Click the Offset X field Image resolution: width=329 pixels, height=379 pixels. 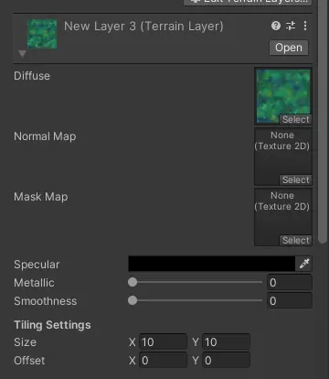[x=163, y=361]
